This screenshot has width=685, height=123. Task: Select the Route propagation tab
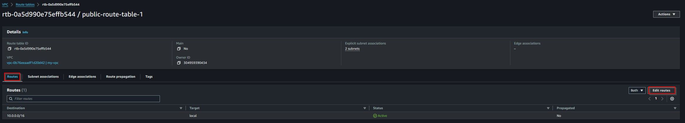coord(121,77)
